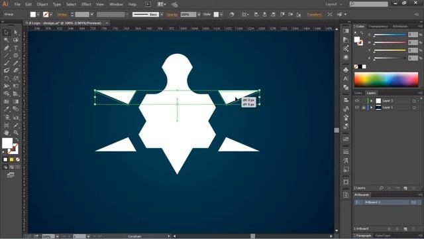
Task: Select the Free Transform tool
Action: (x=16, y=86)
